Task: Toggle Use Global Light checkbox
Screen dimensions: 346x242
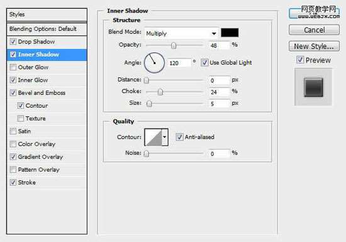Action: point(204,63)
